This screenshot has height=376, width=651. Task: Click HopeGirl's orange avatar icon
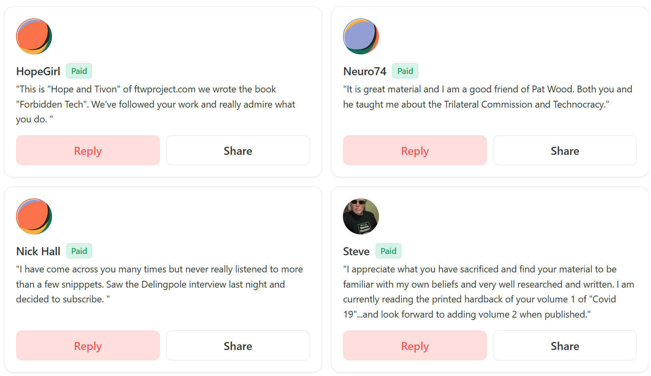click(x=34, y=36)
